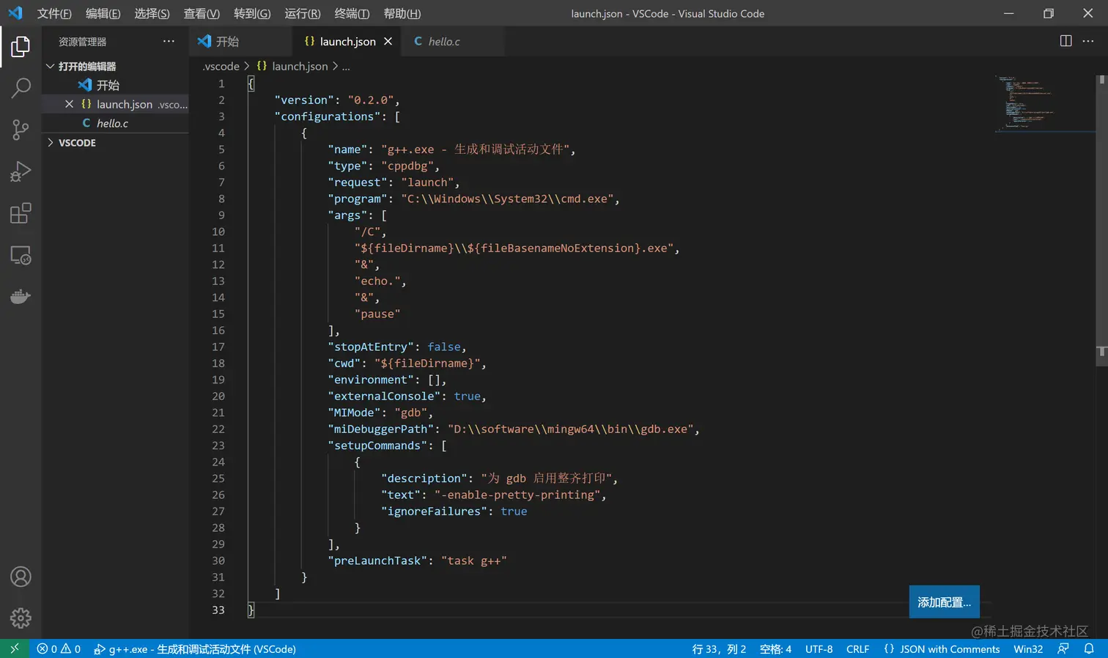Open the 文件(F) menu

(x=53, y=12)
